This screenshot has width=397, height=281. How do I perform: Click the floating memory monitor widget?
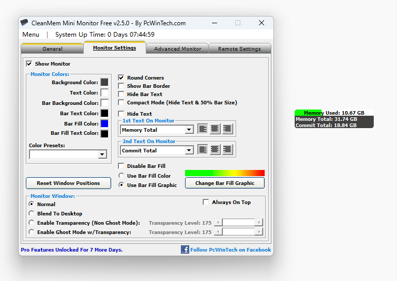click(334, 119)
